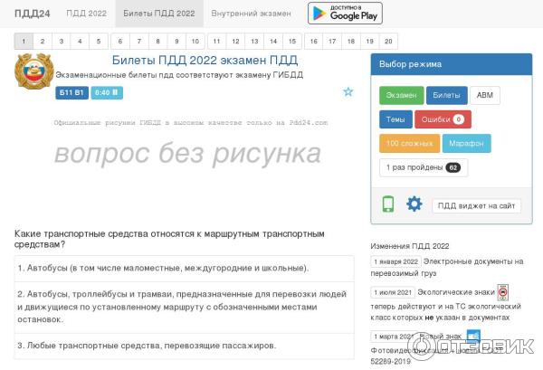Click the favorite star icon
The image size is (543, 370).
click(x=348, y=91)
